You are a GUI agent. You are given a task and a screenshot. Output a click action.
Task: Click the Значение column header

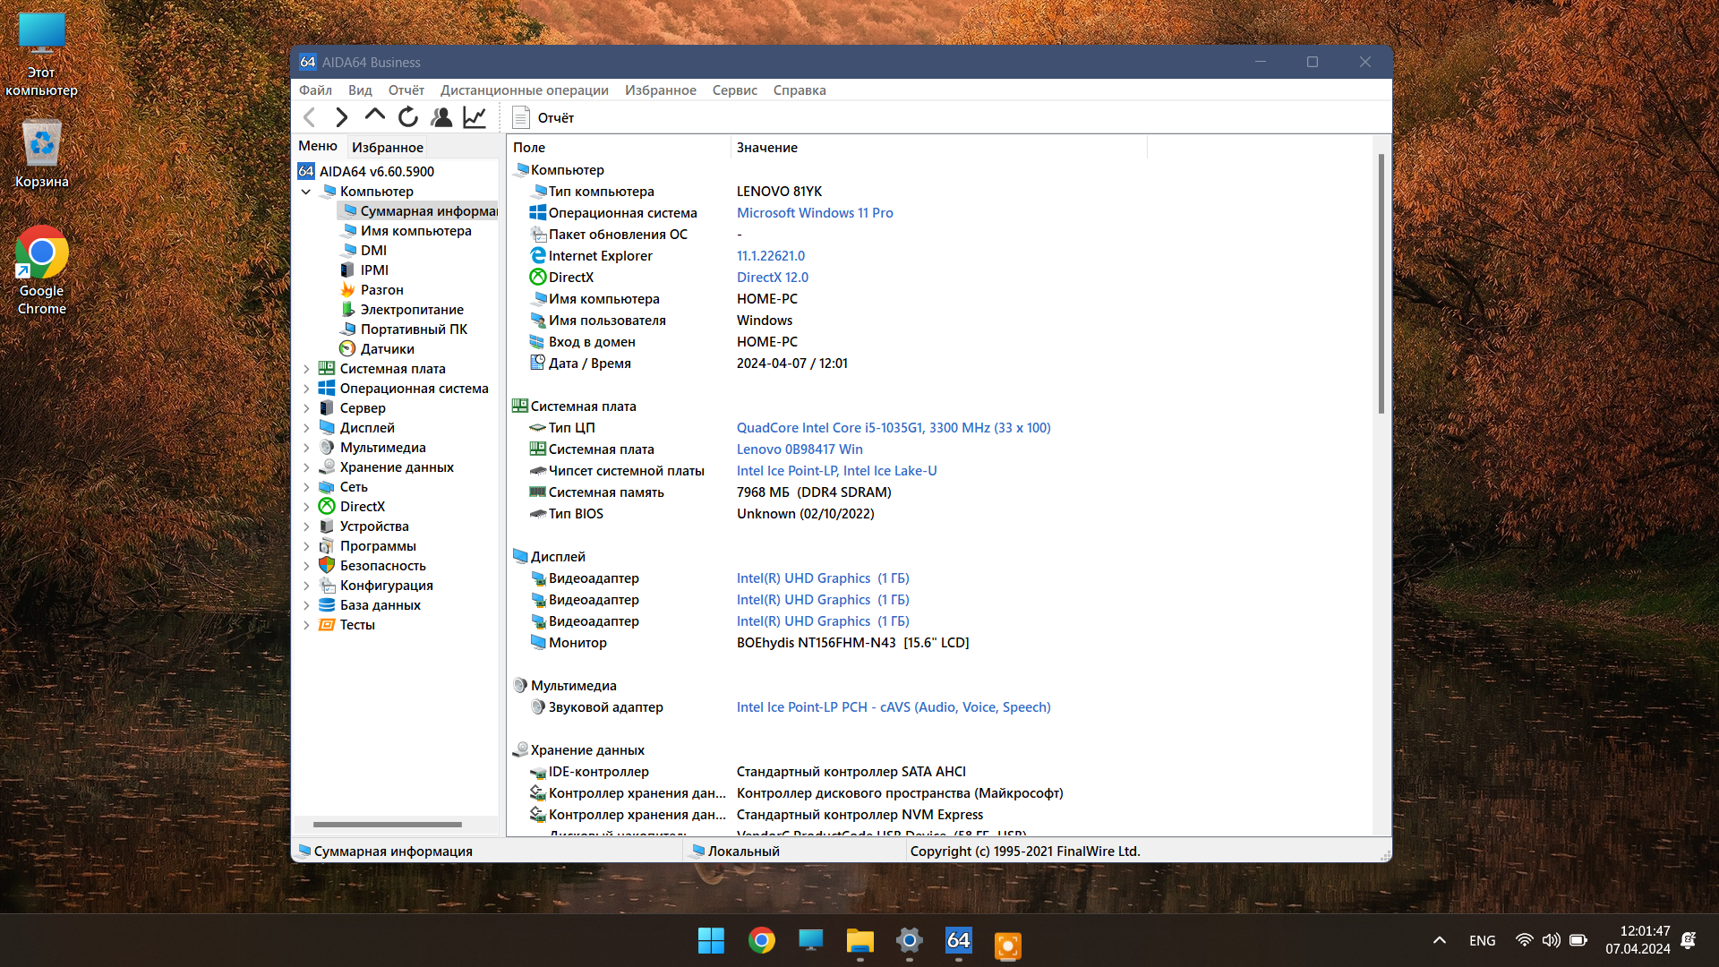[766, 148]
